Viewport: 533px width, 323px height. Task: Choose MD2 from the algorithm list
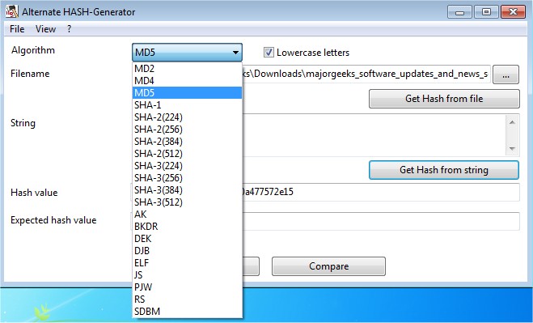pyautogui.click(x=187, y=69)
